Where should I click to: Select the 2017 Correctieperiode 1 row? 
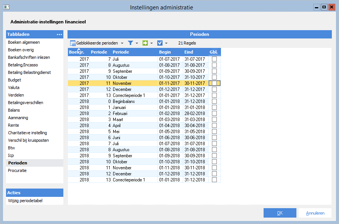(x=144, y=95)
